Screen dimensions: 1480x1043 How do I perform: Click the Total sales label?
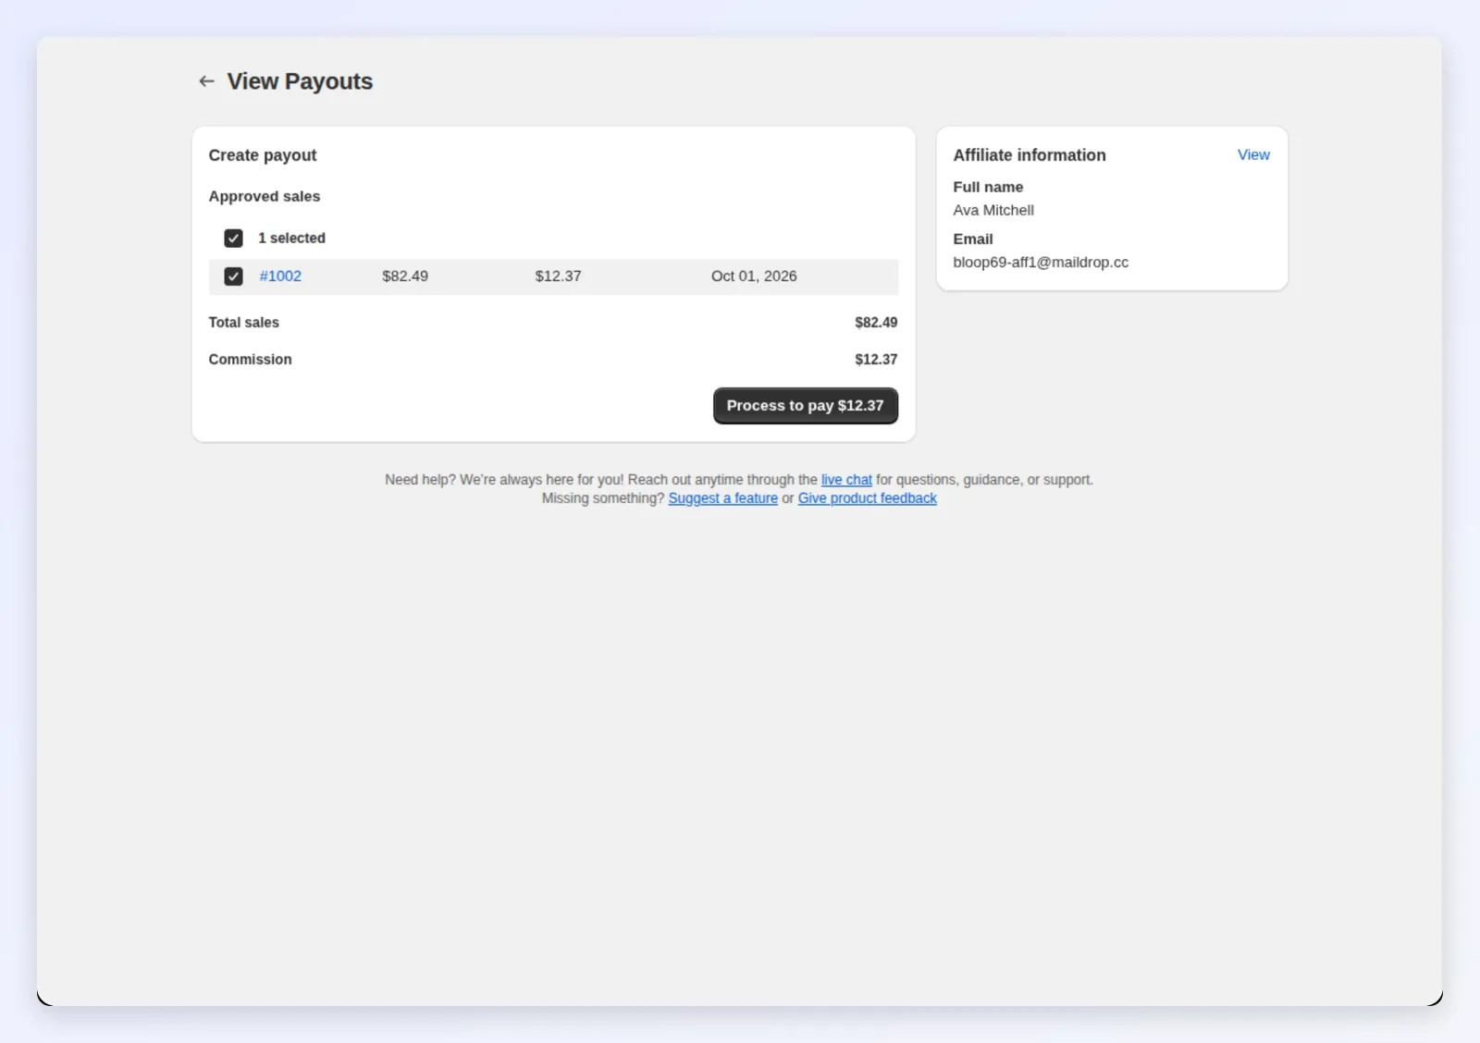tap(243, 323)
